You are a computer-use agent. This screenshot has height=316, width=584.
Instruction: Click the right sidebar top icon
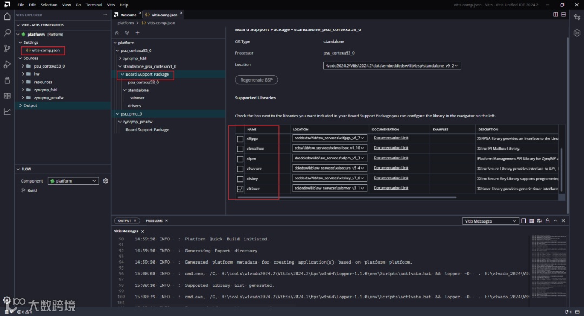[x=577, y=17]
